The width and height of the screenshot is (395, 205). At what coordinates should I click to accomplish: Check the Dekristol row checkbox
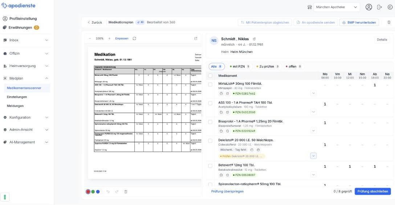pos(210,141)
